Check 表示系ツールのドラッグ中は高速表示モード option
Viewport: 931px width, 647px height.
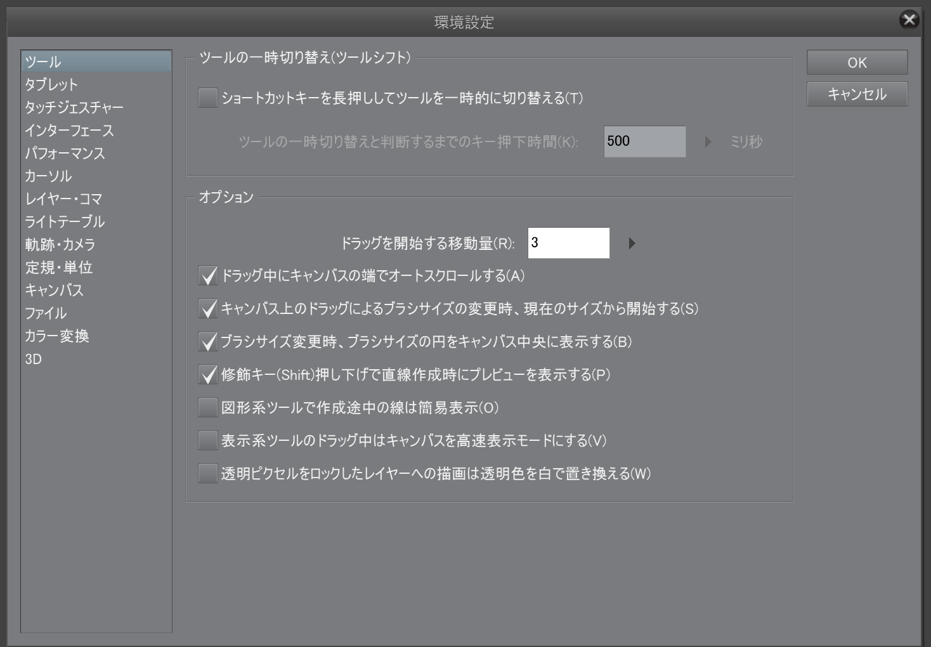(x=208, y=441)
